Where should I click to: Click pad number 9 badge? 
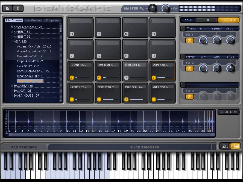pos(72,56)
